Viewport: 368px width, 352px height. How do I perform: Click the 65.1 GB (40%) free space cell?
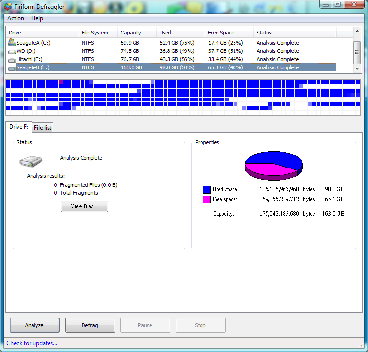pyautogui.click(x=226, y=67)
